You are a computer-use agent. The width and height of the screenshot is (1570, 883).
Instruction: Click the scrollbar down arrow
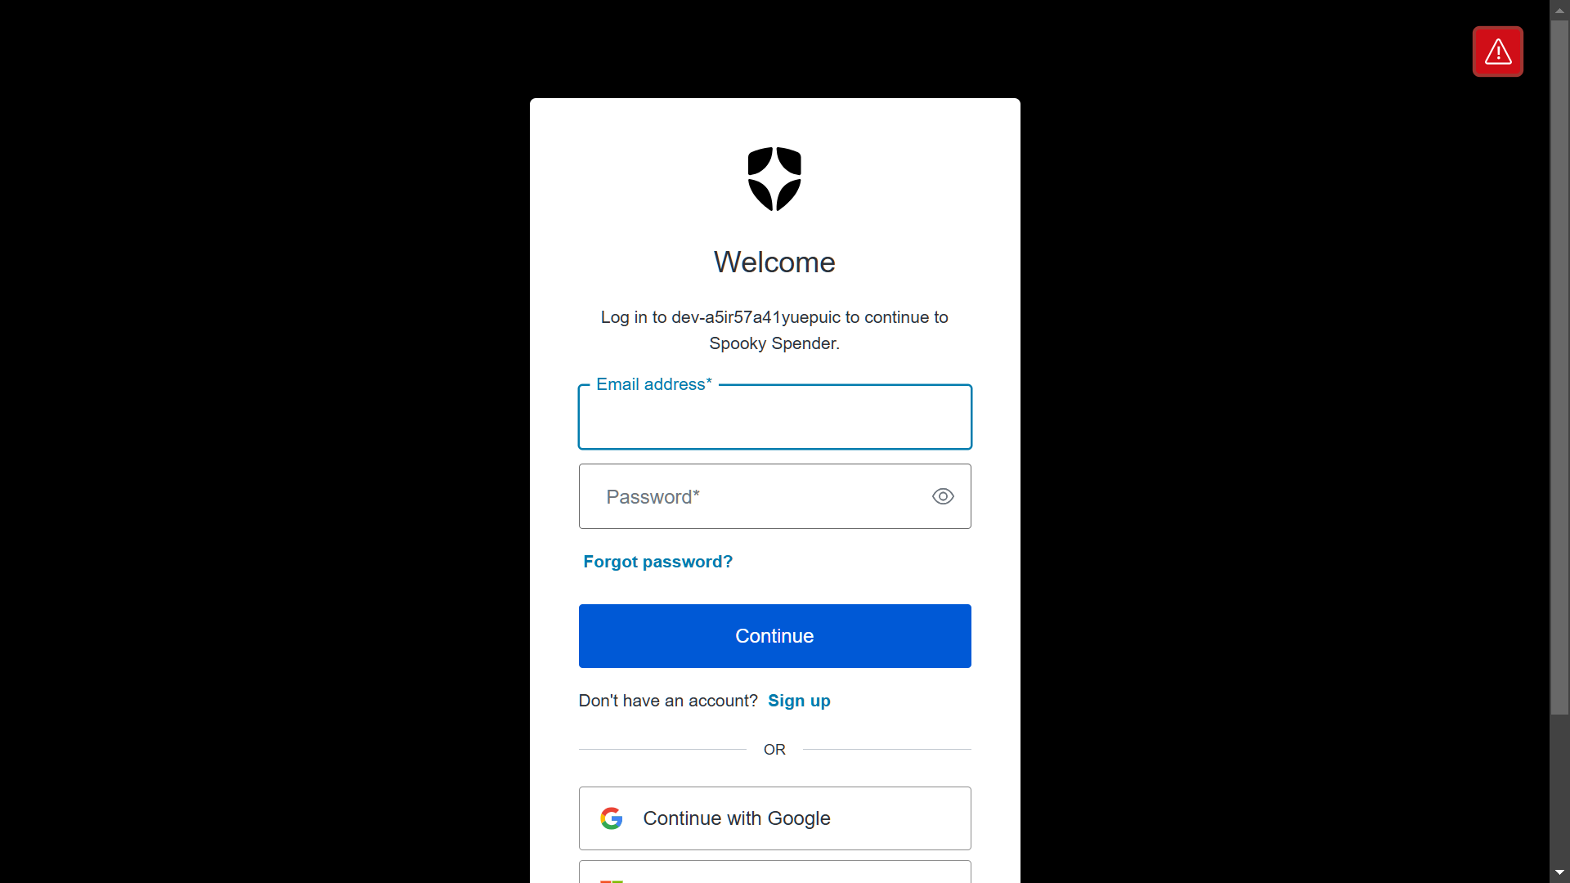point(1559,872)
